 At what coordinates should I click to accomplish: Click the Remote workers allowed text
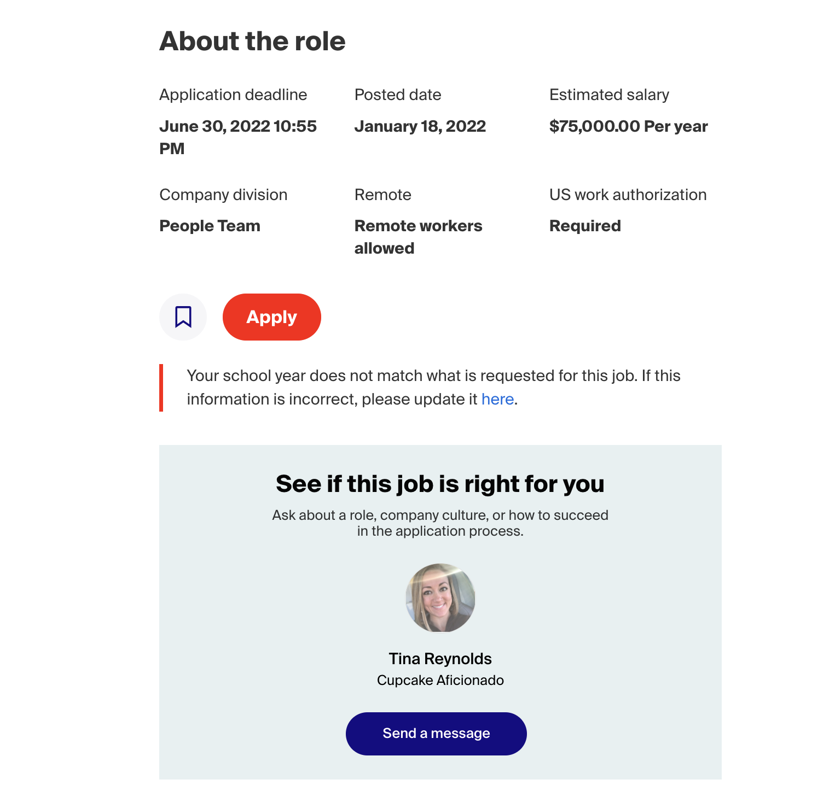419,237
